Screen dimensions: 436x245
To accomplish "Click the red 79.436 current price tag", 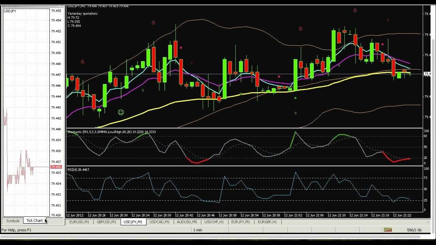I will coord(56,167).
